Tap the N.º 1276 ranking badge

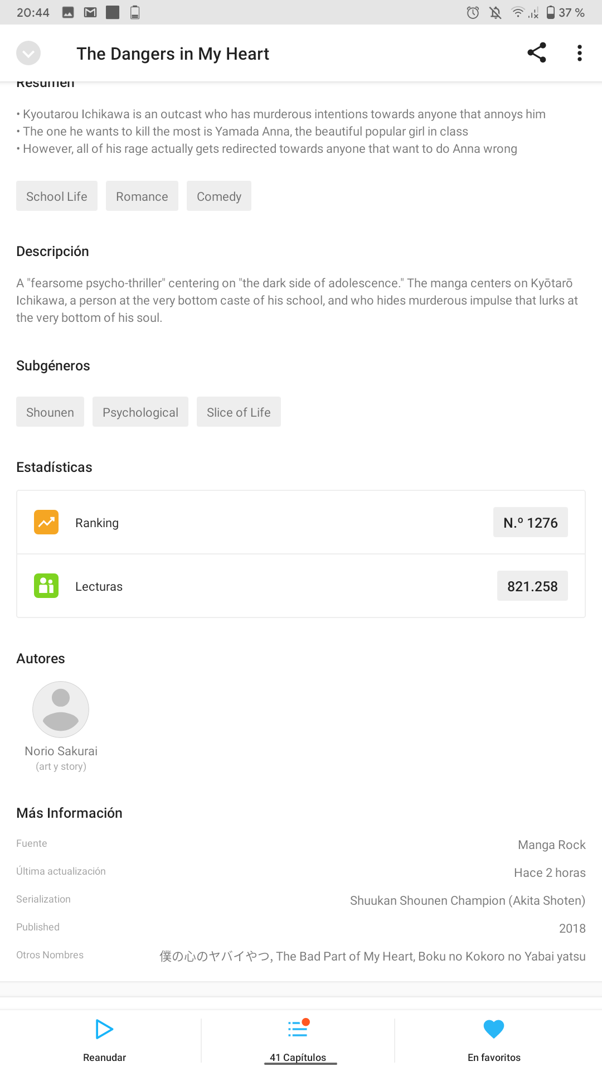click(531, 522)
